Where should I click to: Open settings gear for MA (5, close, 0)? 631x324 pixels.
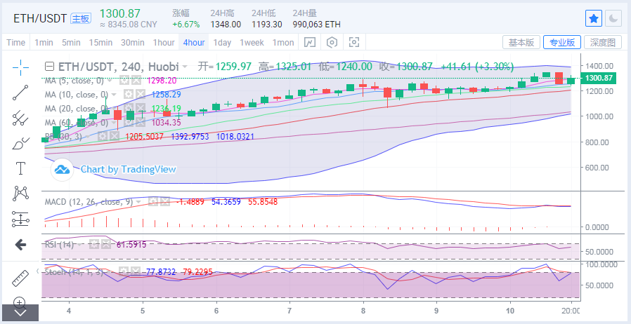coord(124,81)
